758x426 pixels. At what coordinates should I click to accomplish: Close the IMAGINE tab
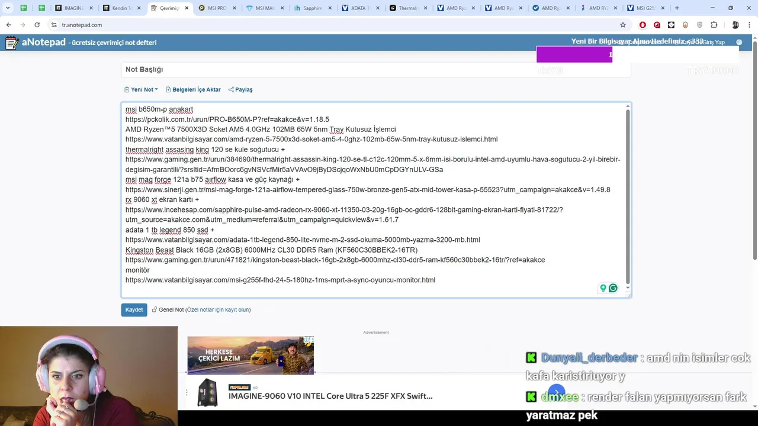[91, 8]
